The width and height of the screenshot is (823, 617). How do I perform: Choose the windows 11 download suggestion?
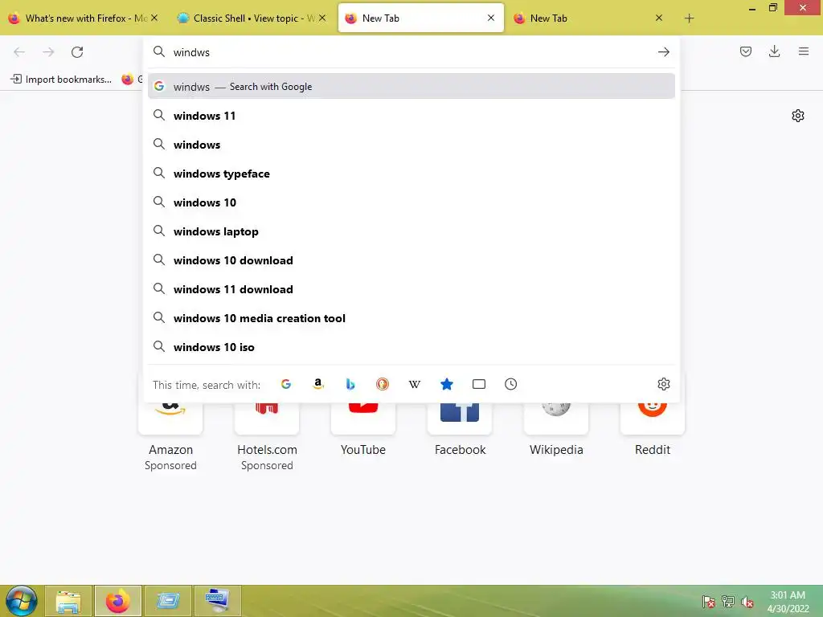[x=411, y=288]
